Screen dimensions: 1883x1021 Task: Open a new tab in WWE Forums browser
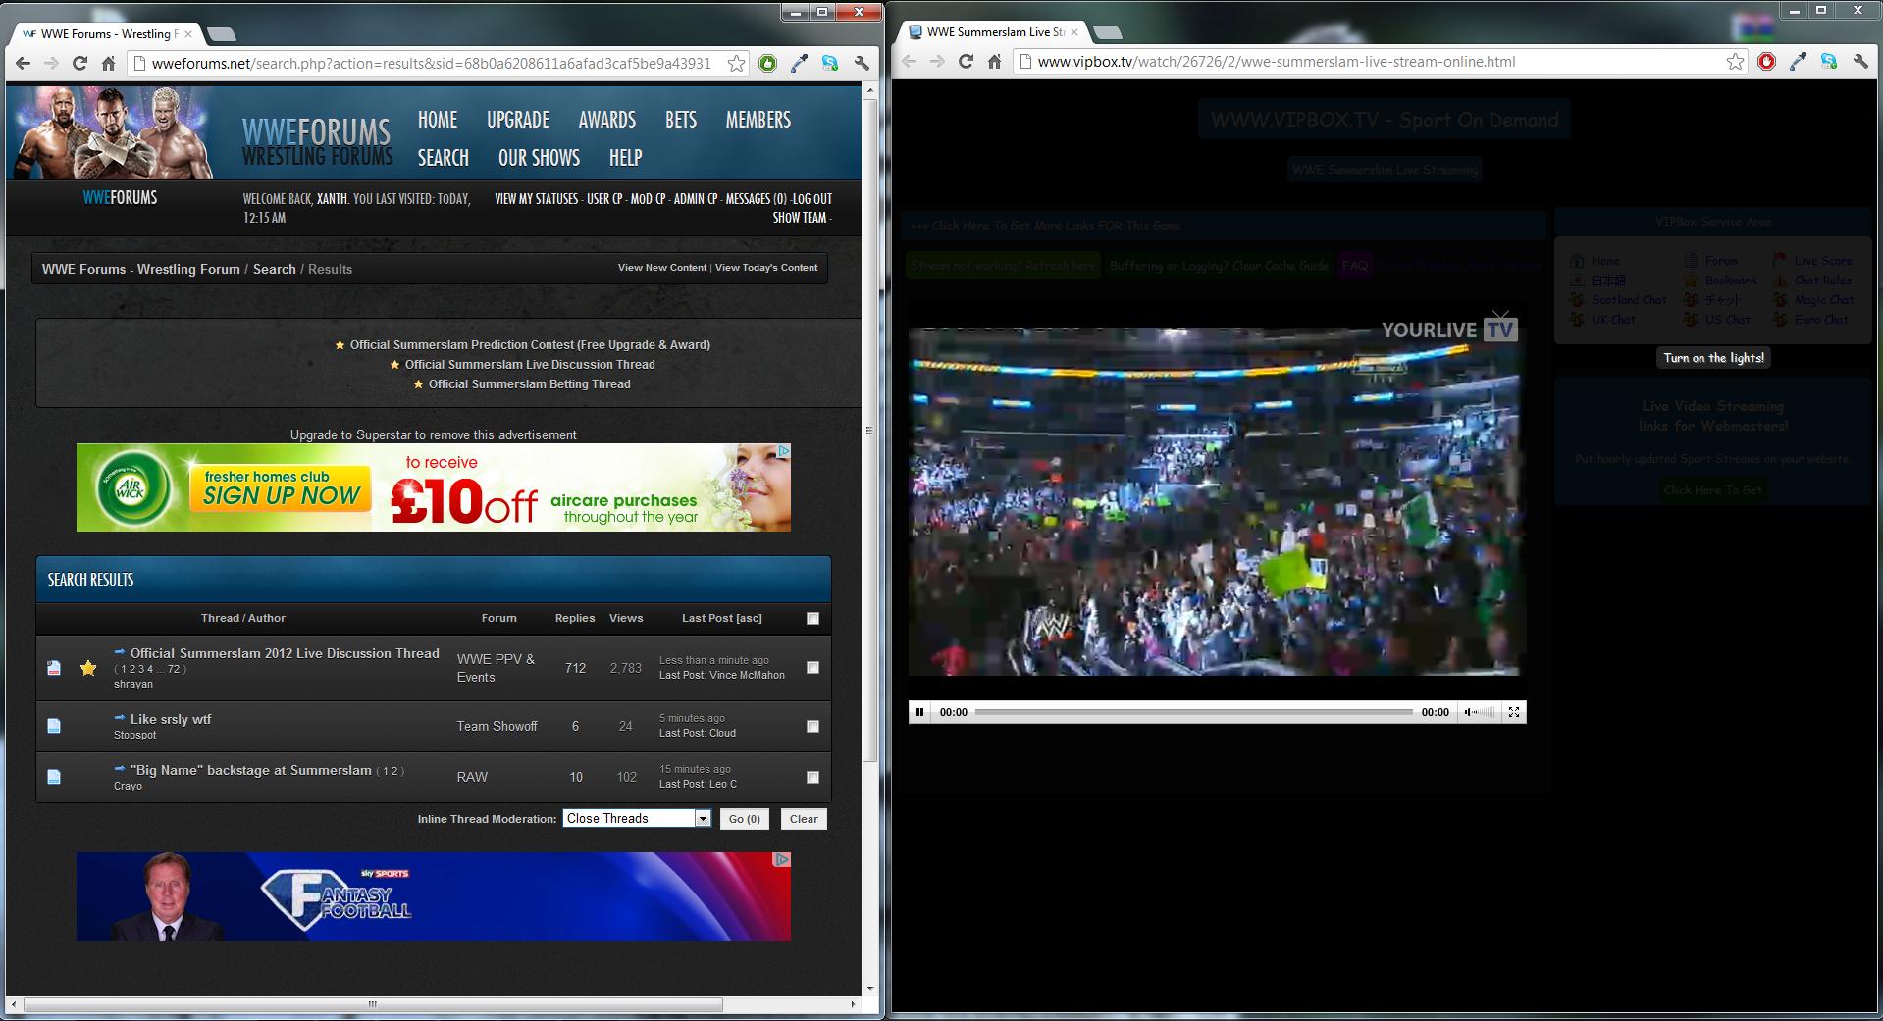coord(222,34)
